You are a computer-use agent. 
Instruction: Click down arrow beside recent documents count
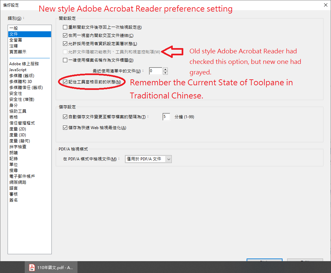(x=165, y=72)
